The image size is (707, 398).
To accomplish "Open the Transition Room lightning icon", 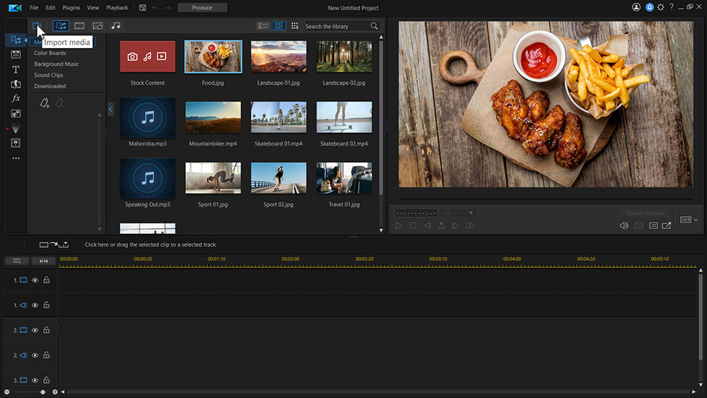I will coord(16,84).
